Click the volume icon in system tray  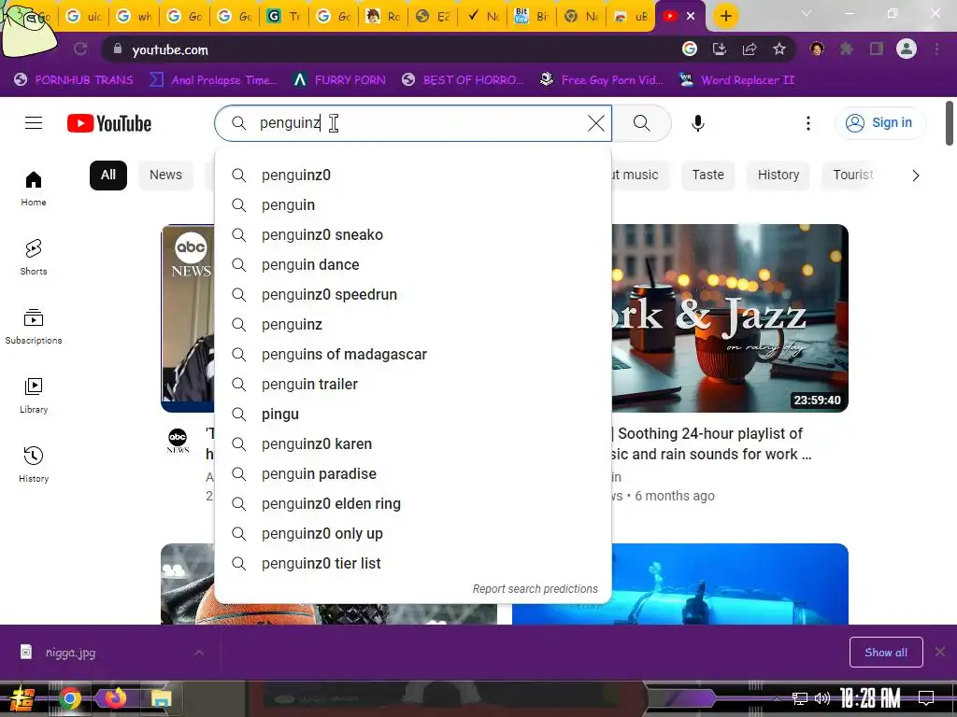(822, 698)
